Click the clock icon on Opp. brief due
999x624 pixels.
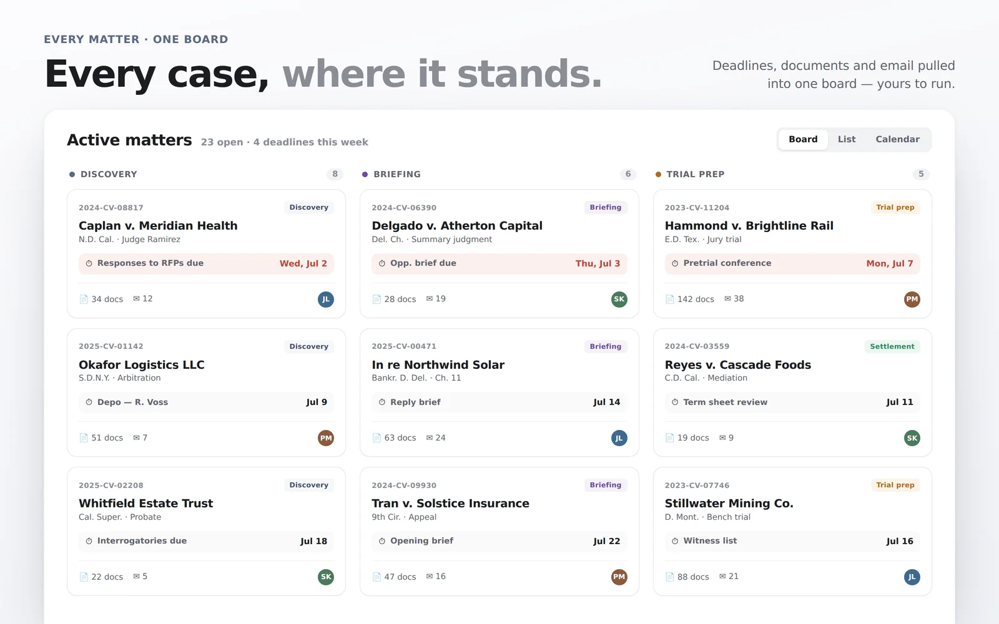pos(382,263)
